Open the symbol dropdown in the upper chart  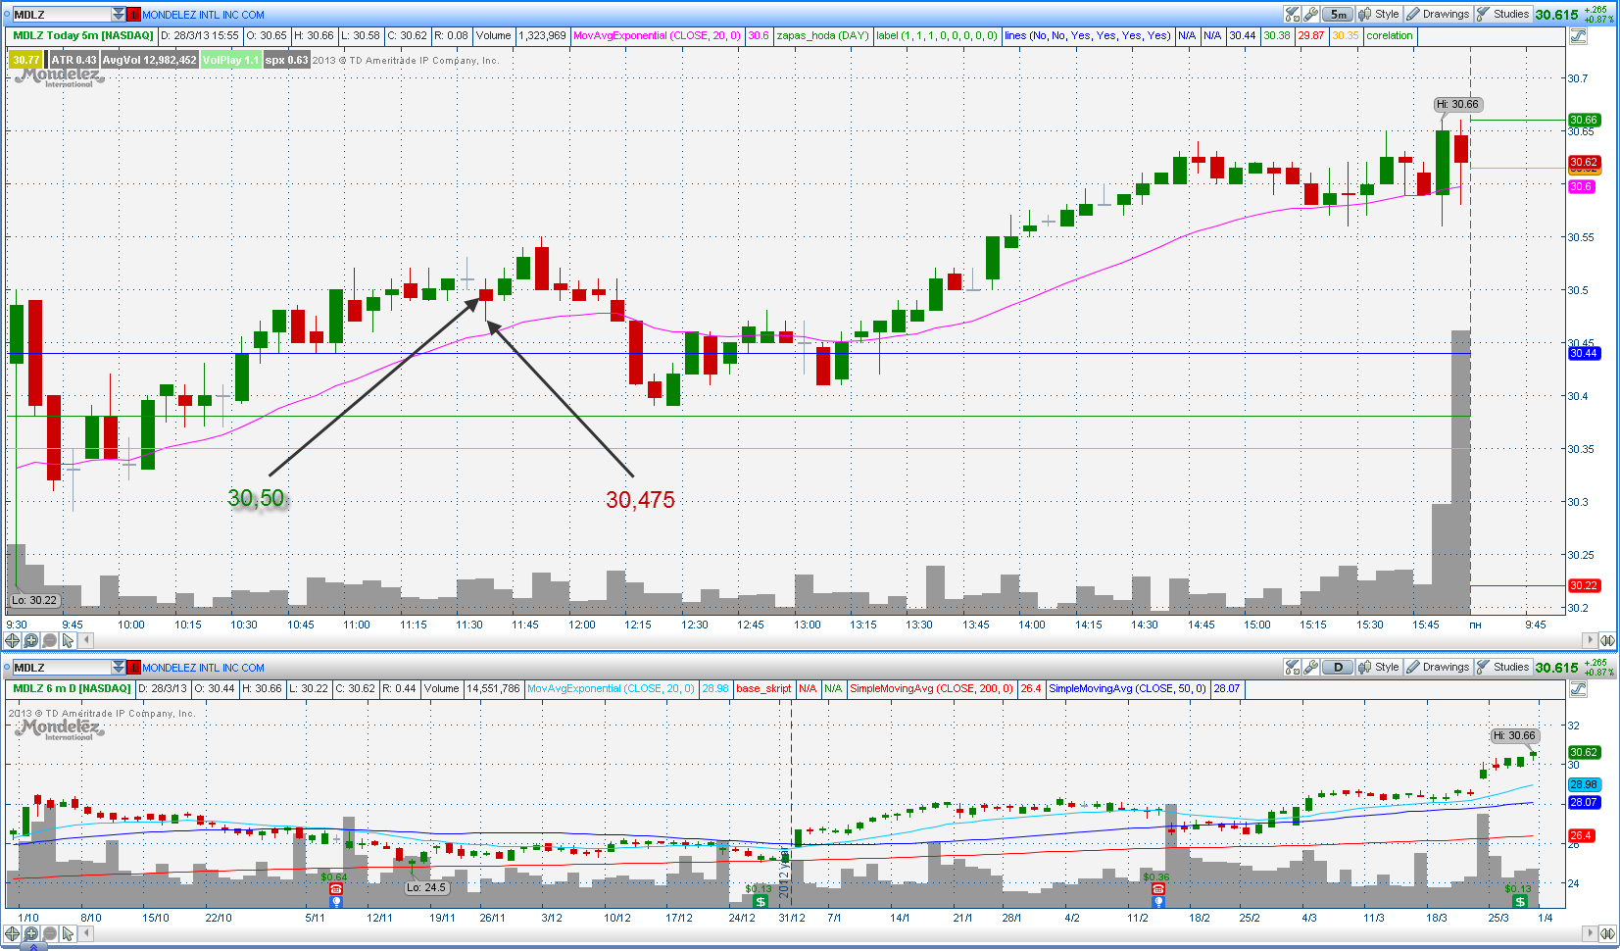pyautogui.click(x=119, y=14)
